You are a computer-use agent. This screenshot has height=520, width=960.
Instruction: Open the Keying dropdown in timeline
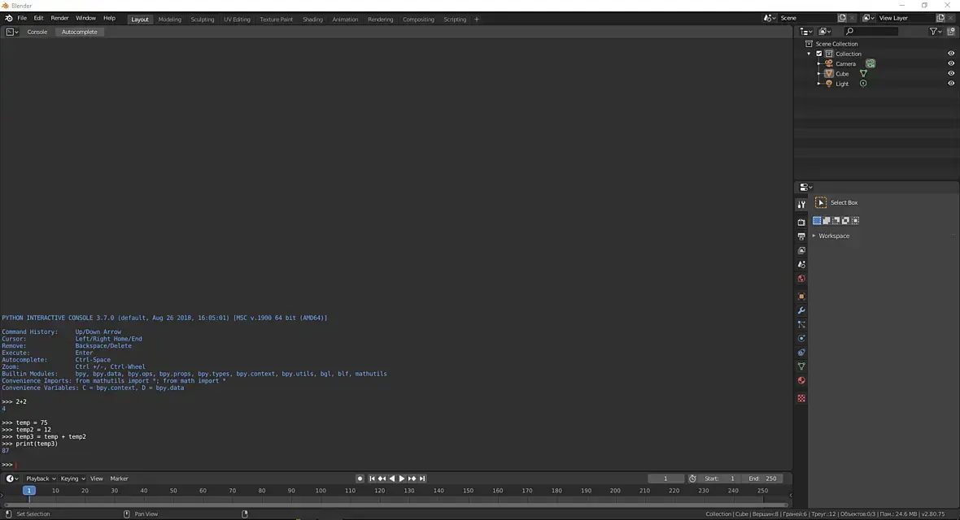point(73,479)
